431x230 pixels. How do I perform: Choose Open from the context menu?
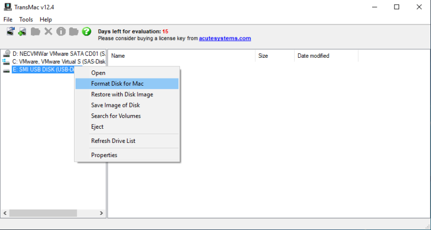[x=127, y=73]
